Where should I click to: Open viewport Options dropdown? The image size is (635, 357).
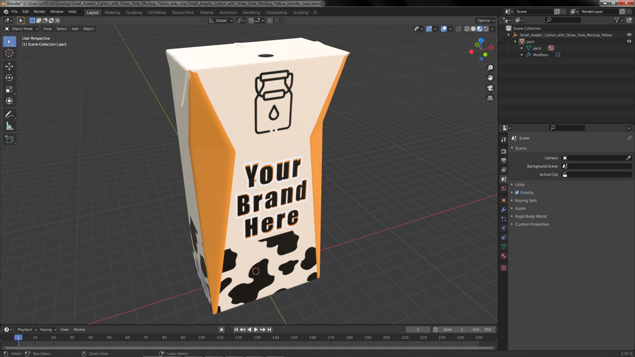[486, 20]
